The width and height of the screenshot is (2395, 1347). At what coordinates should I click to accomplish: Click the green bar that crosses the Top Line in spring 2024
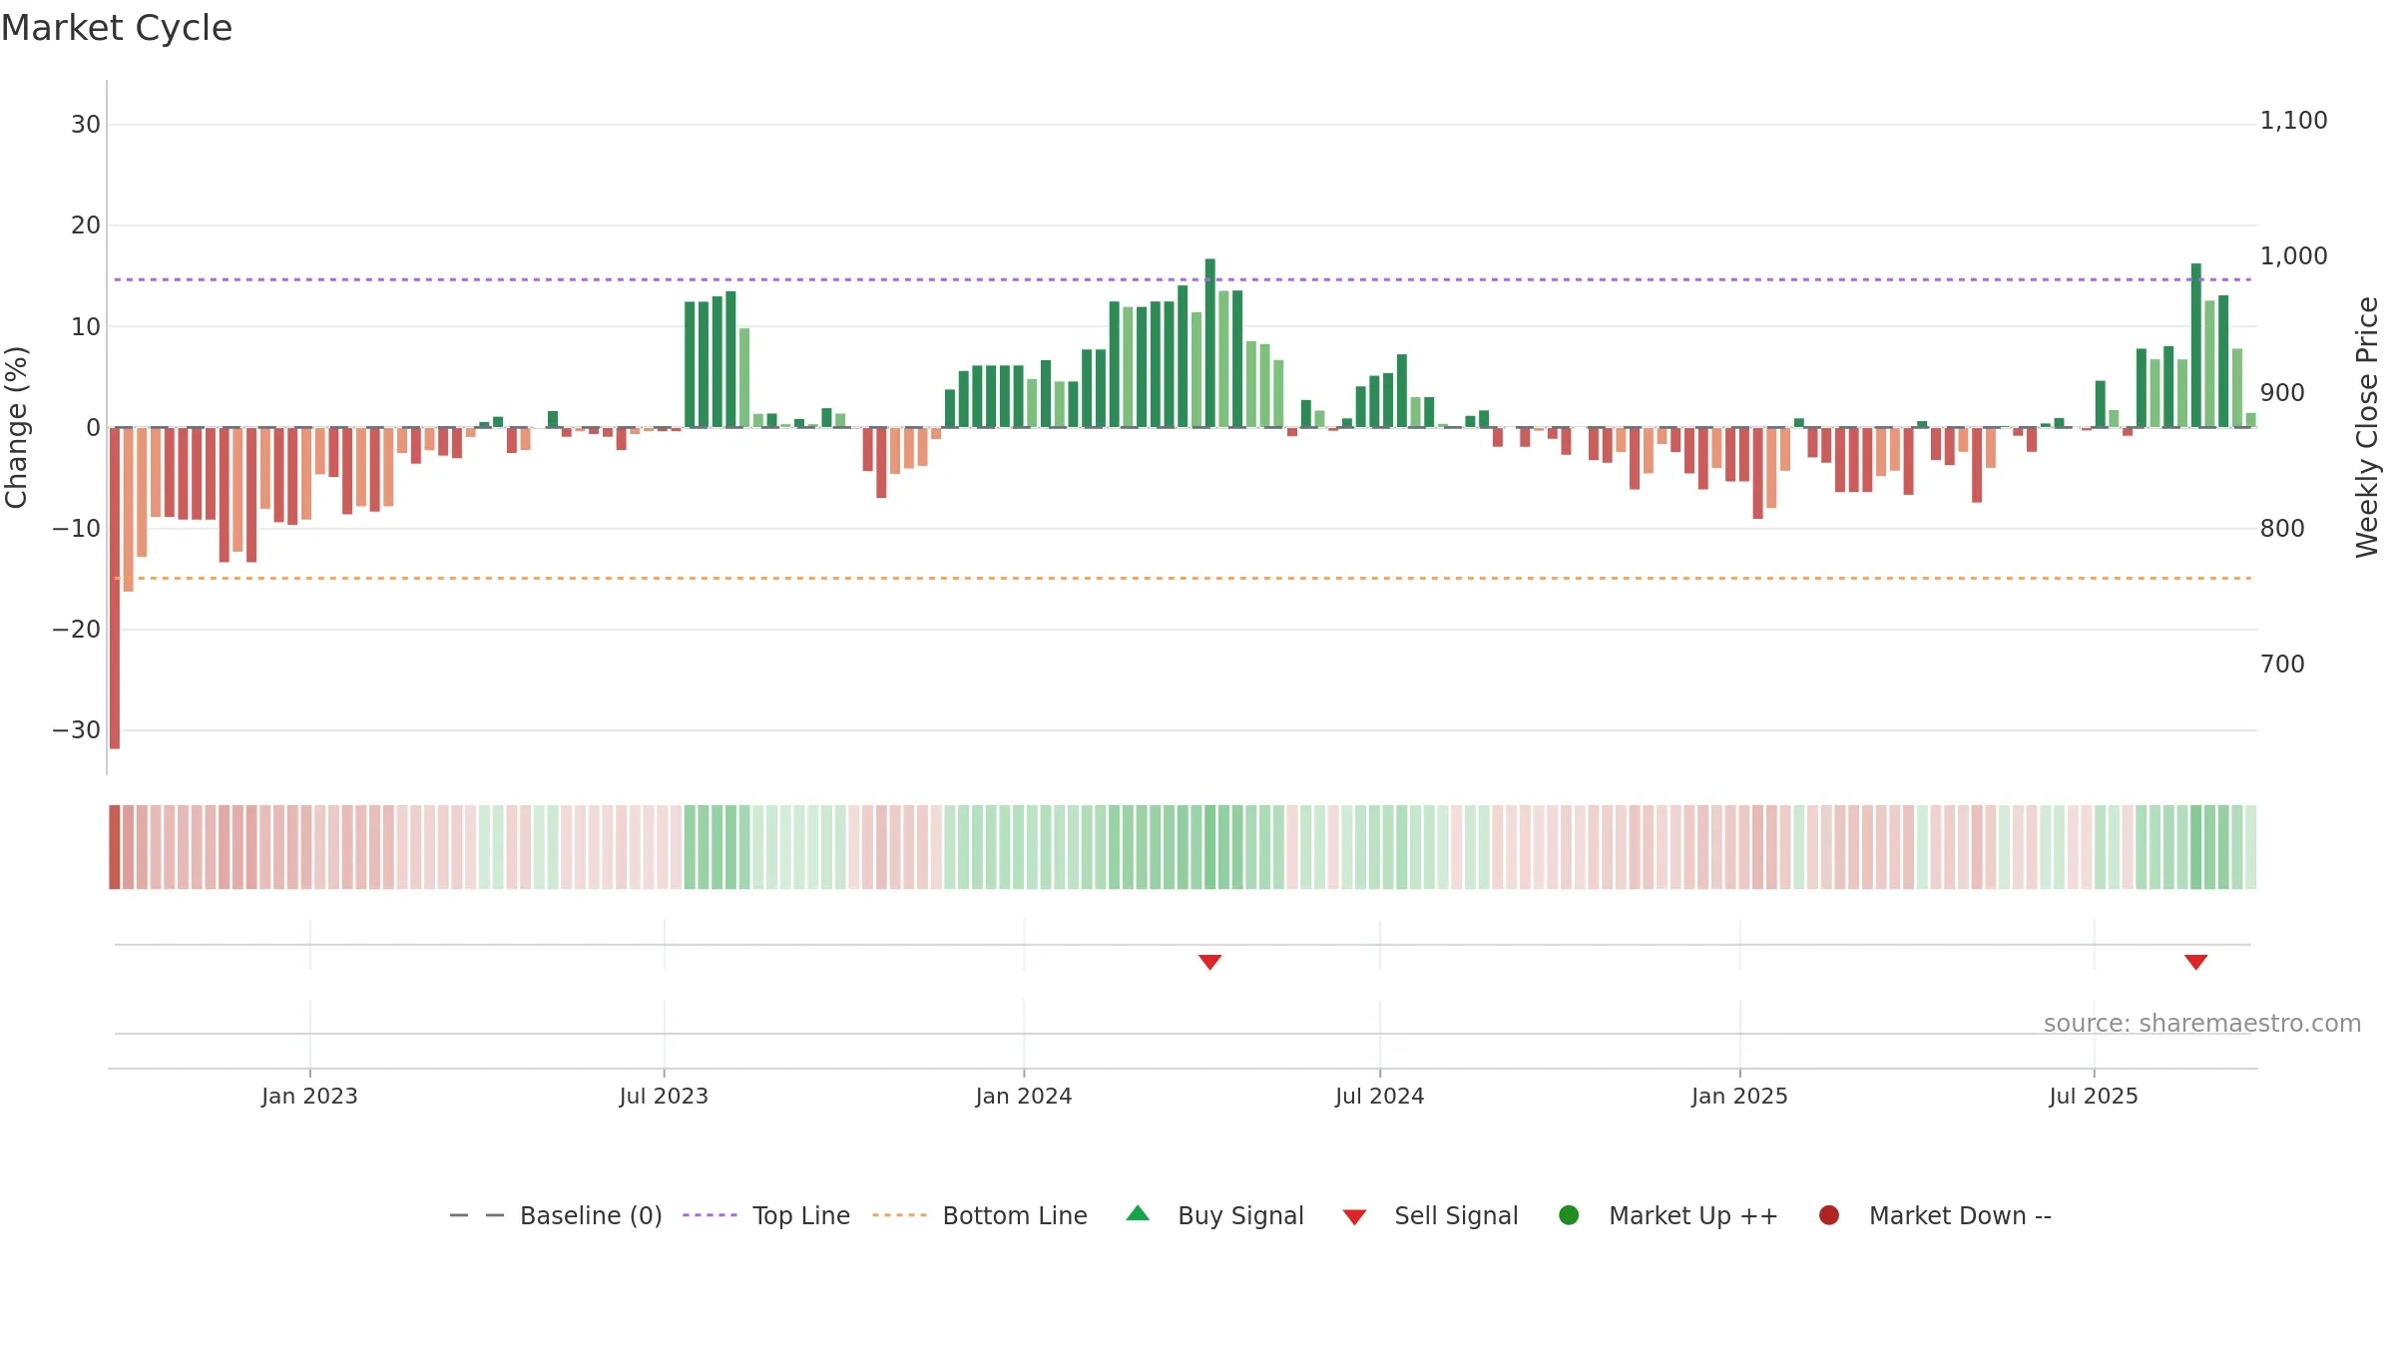click(x=1209, y=343)
